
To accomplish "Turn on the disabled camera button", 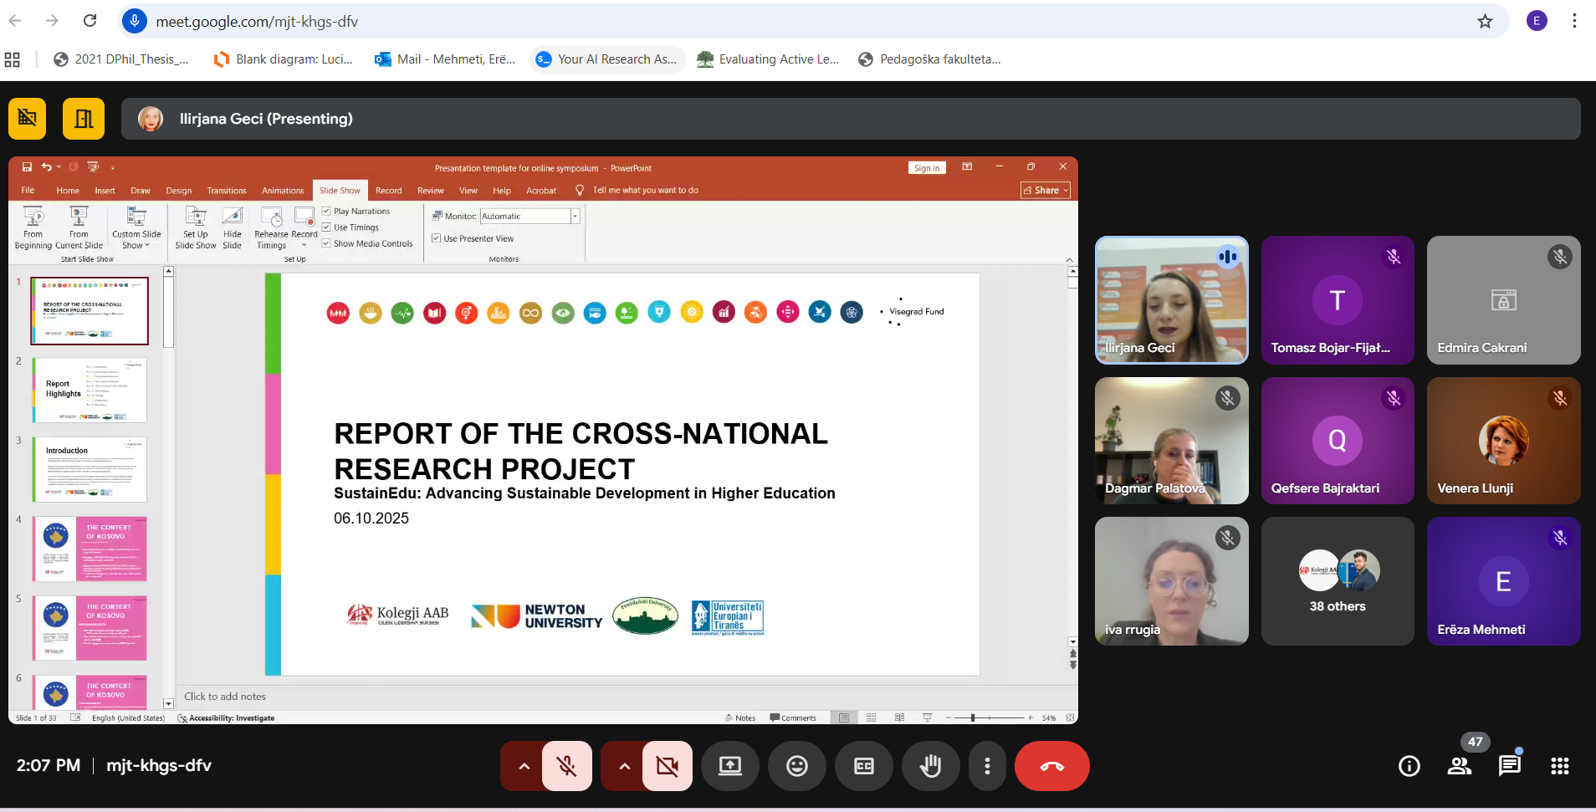I will 668,766.
